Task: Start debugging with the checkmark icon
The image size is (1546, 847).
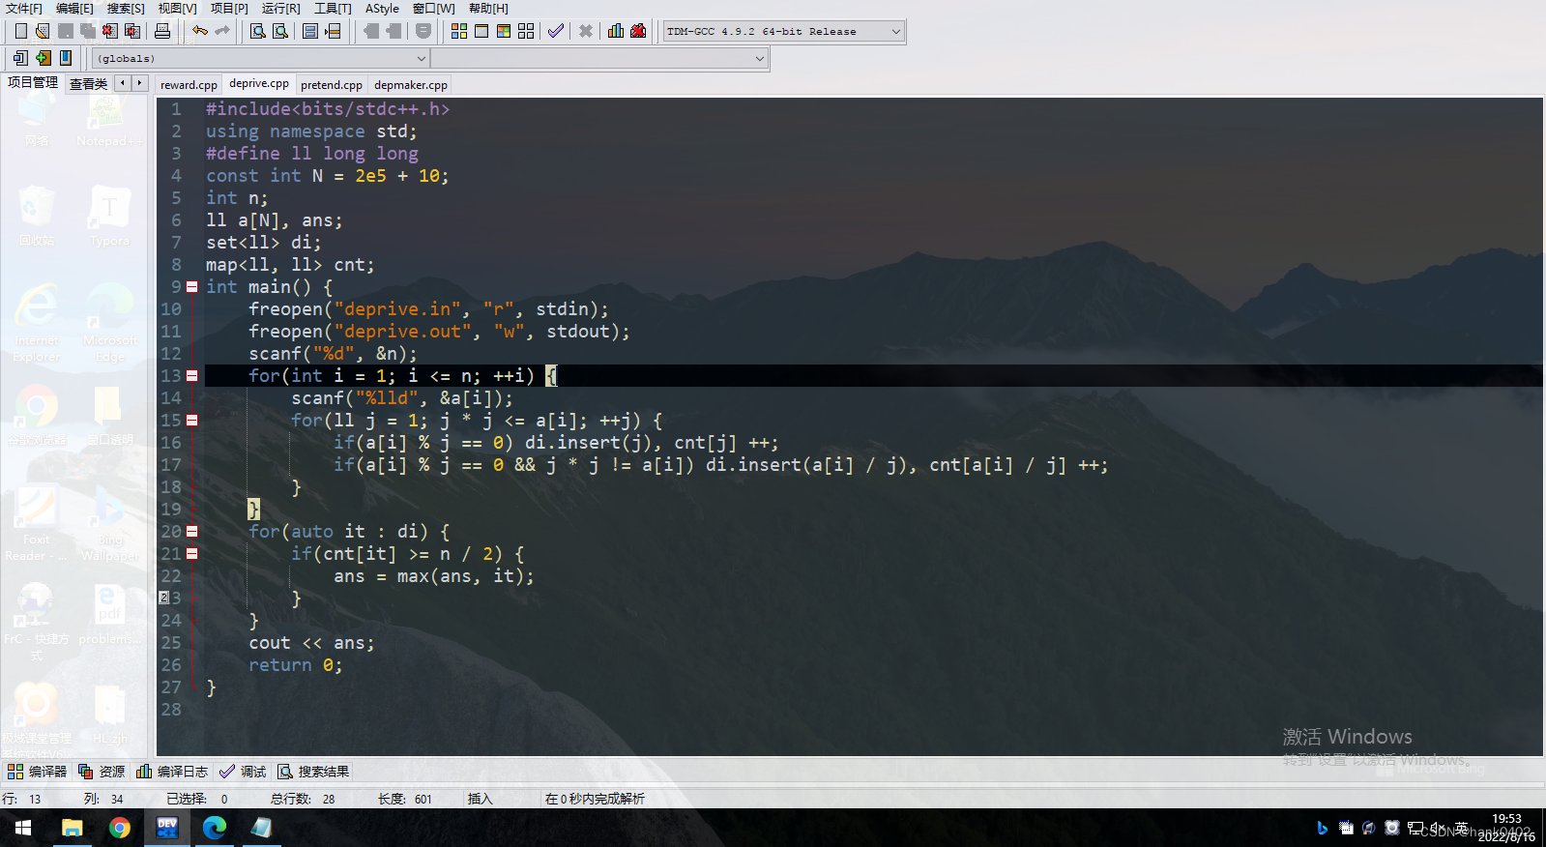Action: [x=556, y=31]
